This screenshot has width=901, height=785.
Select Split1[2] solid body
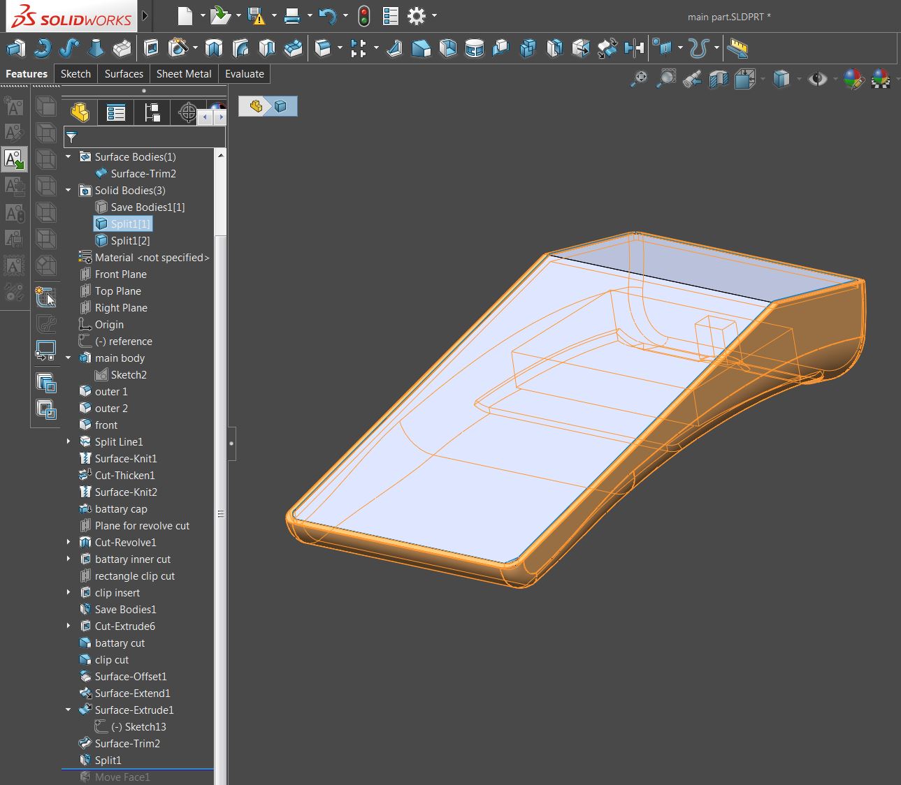130,241
